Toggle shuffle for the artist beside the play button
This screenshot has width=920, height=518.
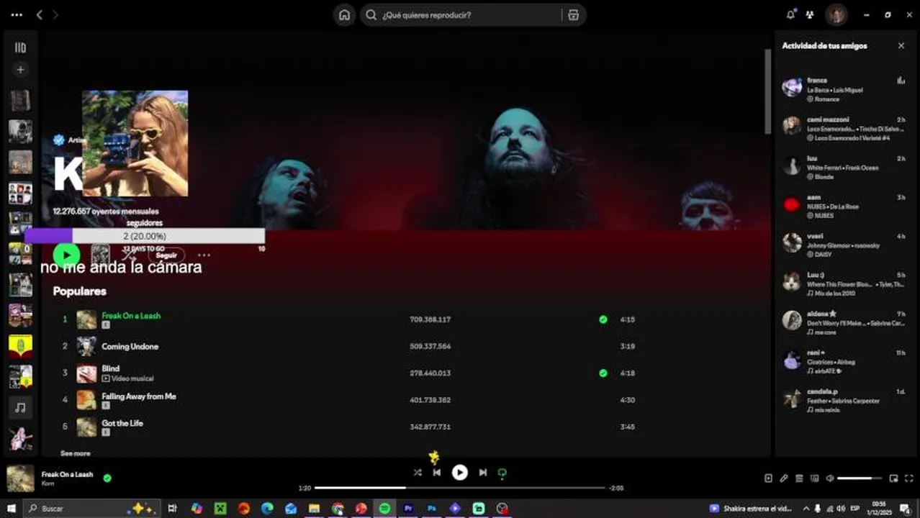coord(129,255)
